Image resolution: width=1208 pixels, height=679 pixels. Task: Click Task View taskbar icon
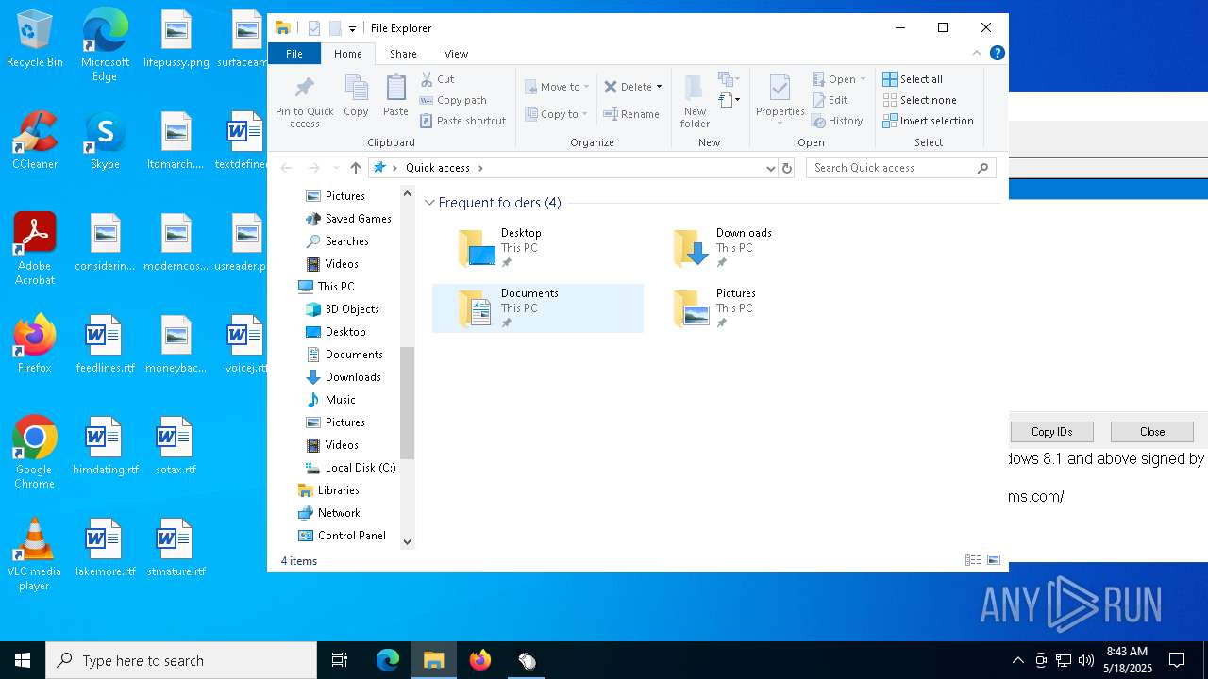pos(340,660)
